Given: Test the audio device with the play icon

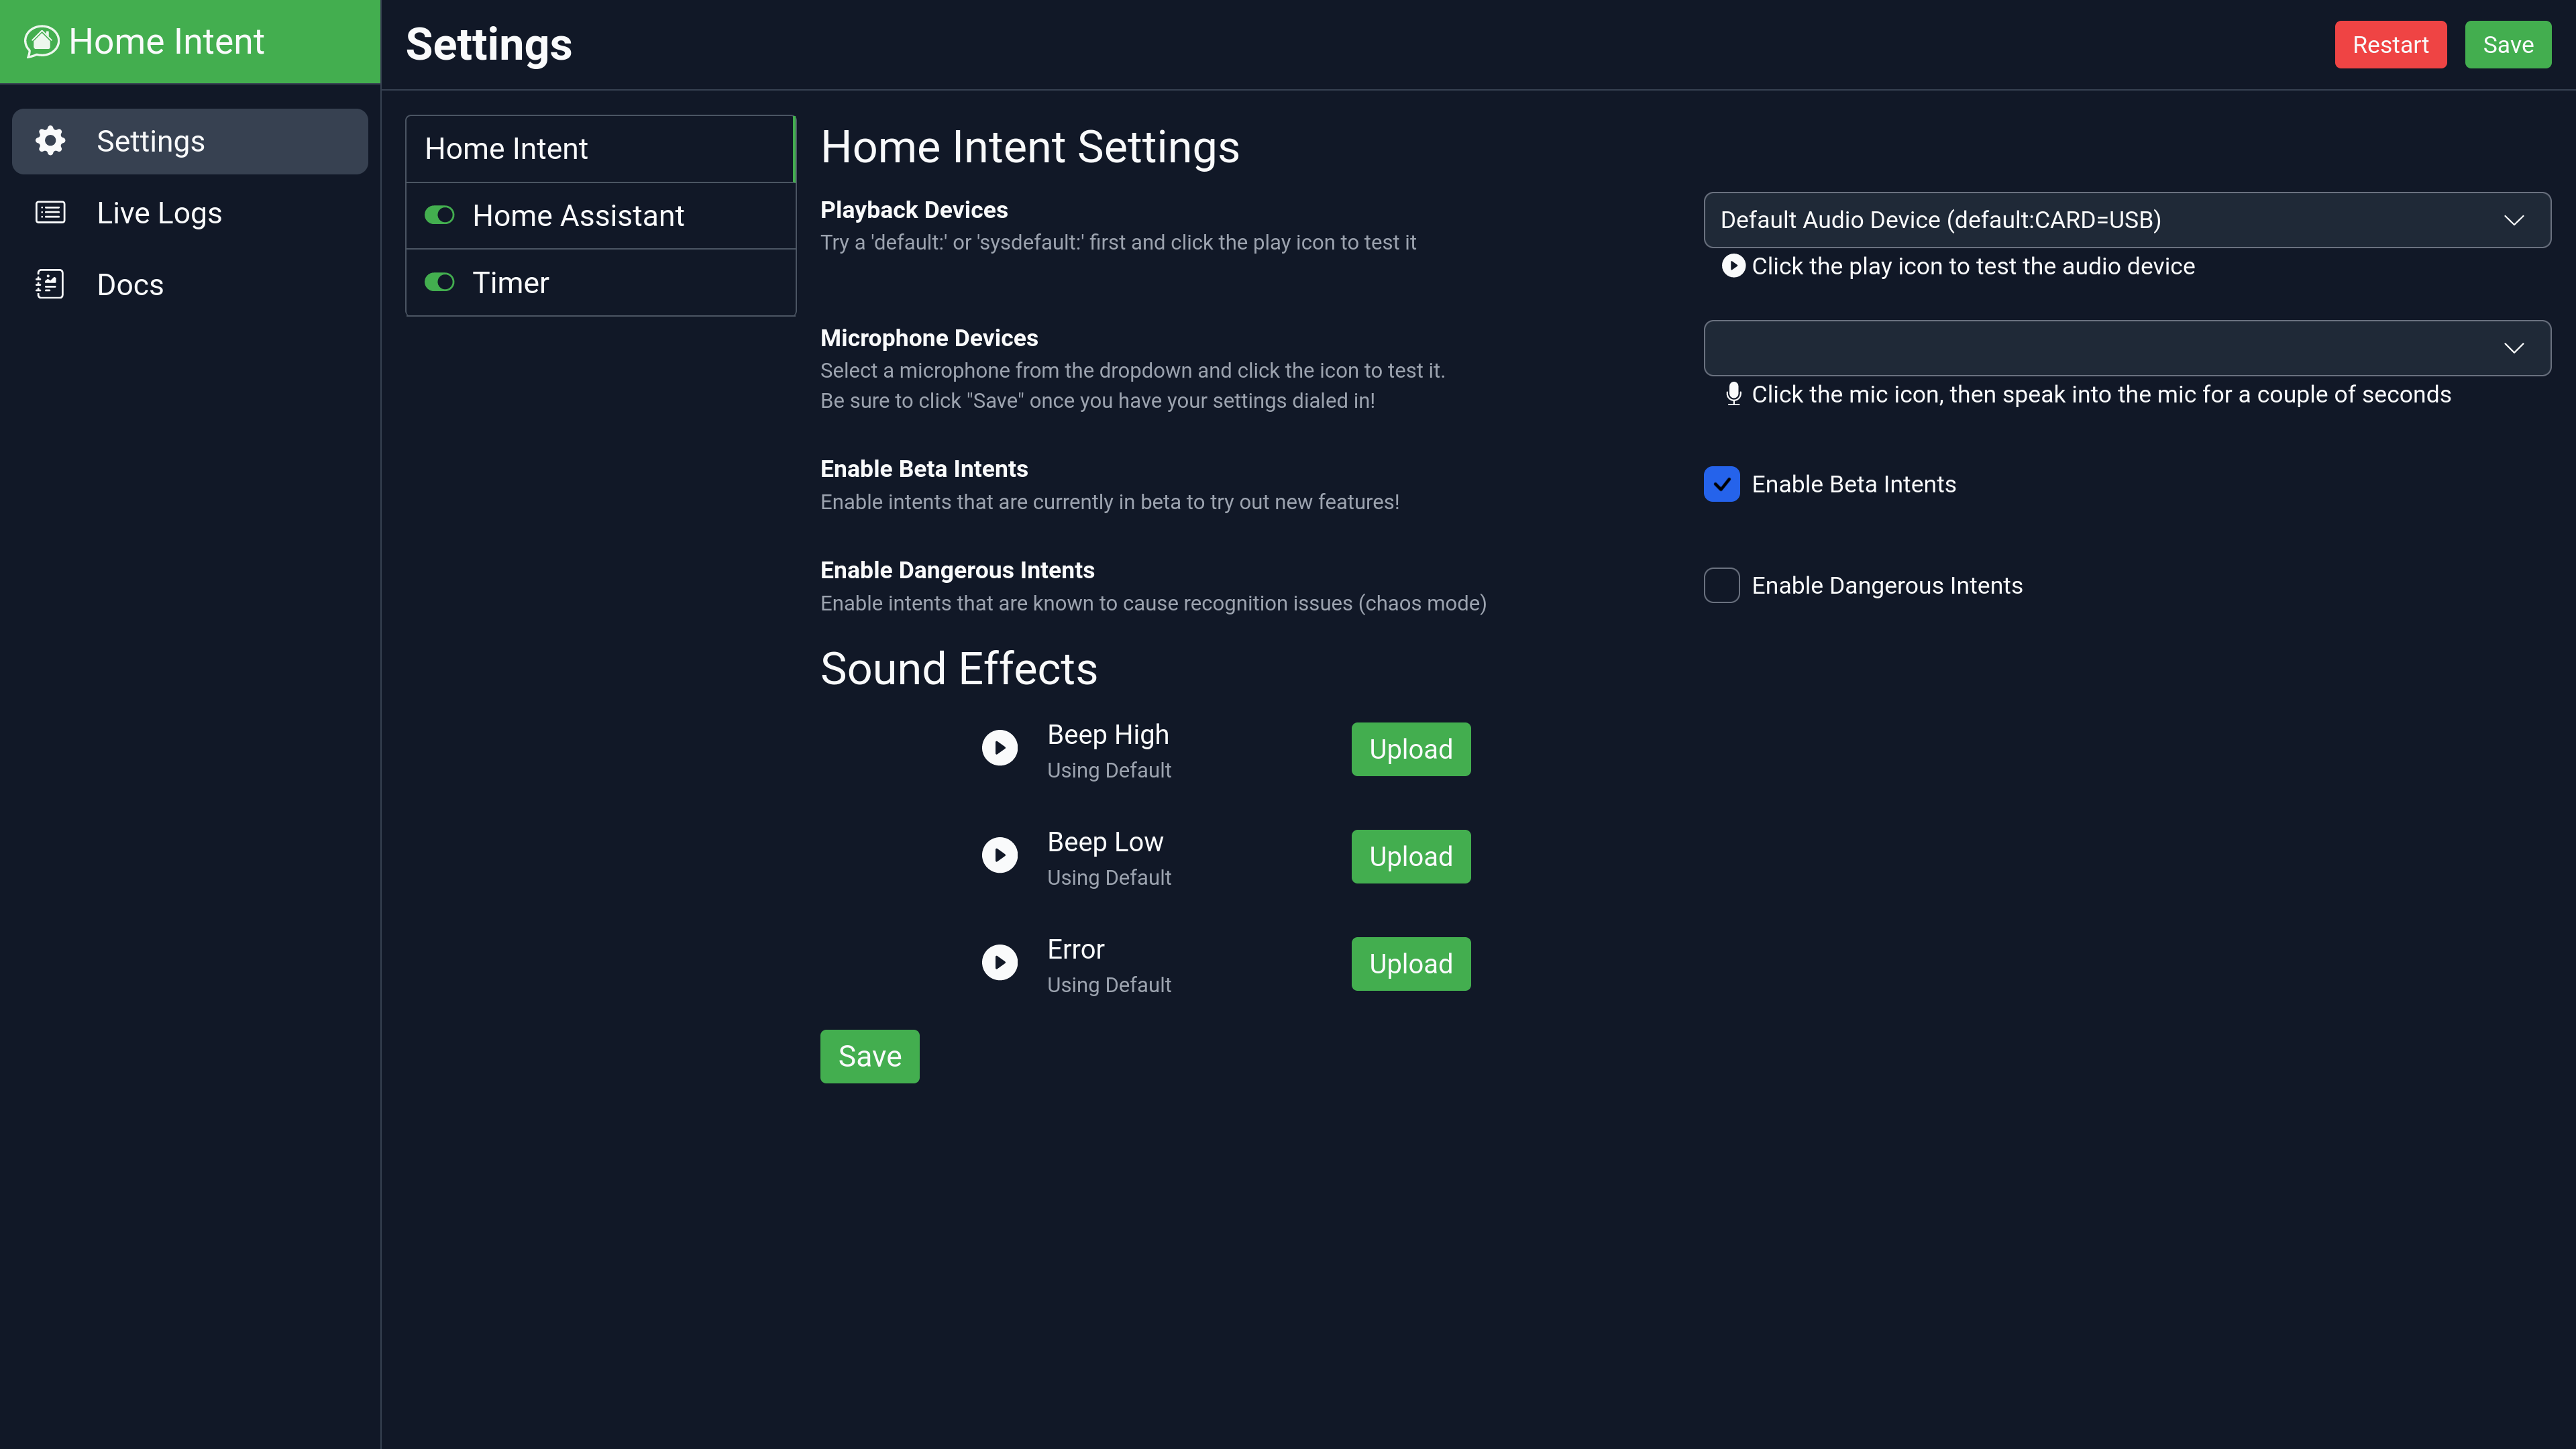Looking at the screenshot, I should [x=1732, y=266].
